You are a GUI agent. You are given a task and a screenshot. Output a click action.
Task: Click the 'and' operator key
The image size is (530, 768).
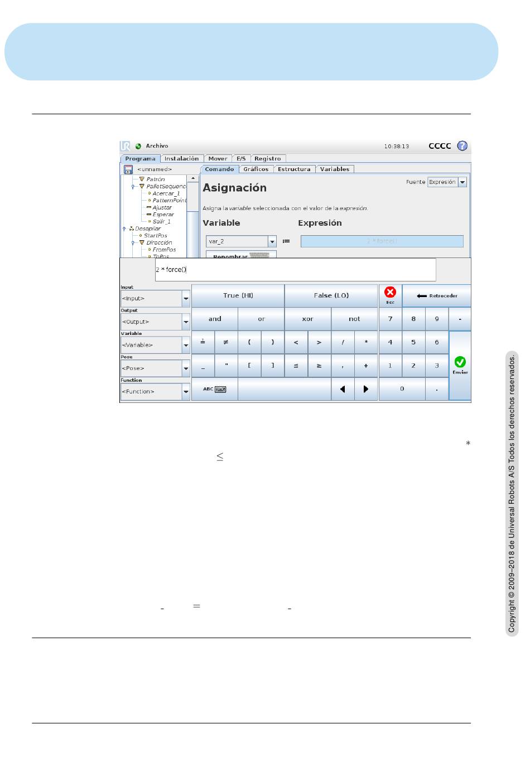click(215, 319)
